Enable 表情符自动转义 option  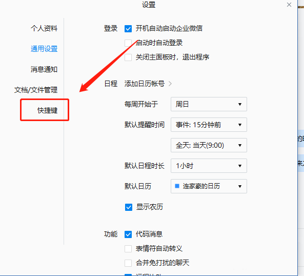128,249
